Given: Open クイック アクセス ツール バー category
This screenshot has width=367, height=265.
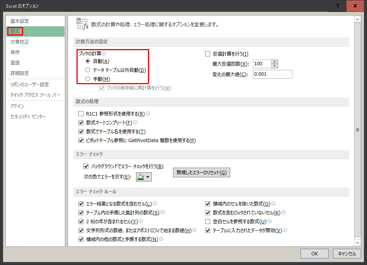Looking at the screenshot, I should [x=35, y=95].
